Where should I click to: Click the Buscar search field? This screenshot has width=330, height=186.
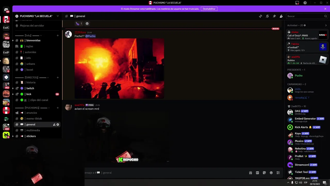coord(307,16)
